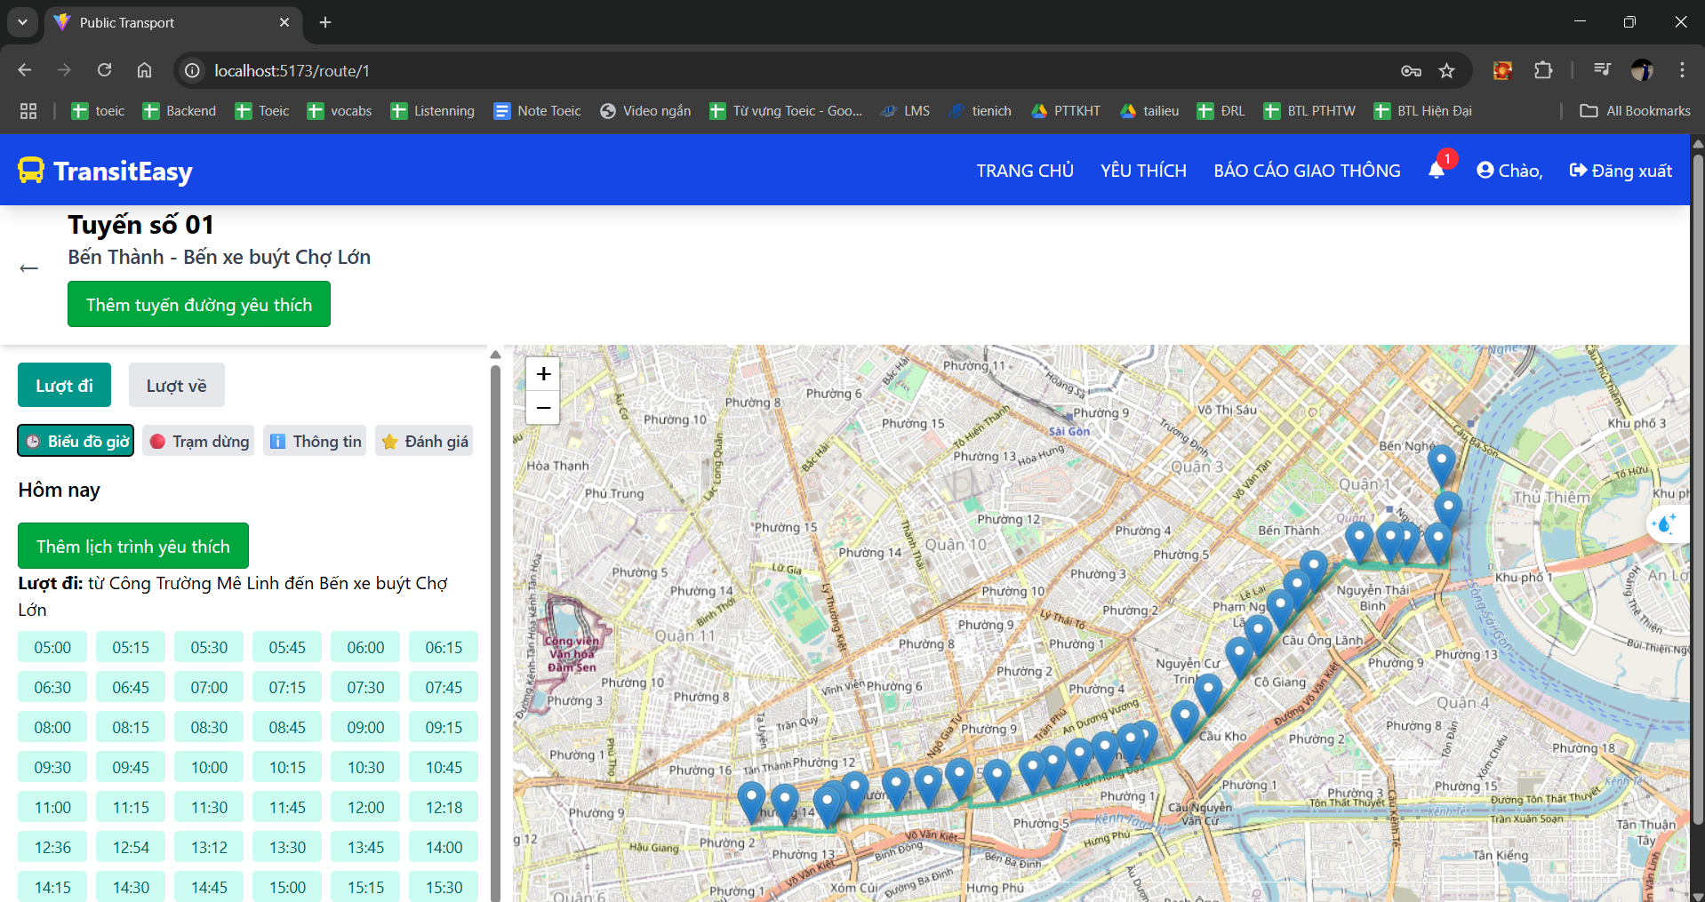
Task: Select the 07:00 departure time
Action: coord(209,687)
